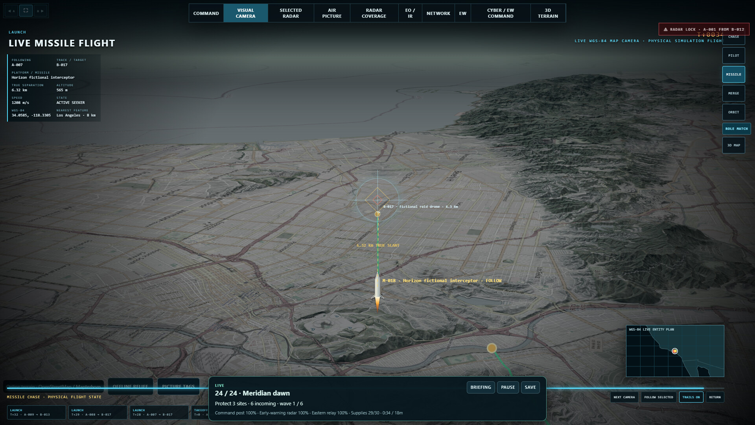Image resolution: width=755 pixels, height=425 pixels.
Task: Go to the Radar Coverage tab
Action: click(x=374, y=13)
